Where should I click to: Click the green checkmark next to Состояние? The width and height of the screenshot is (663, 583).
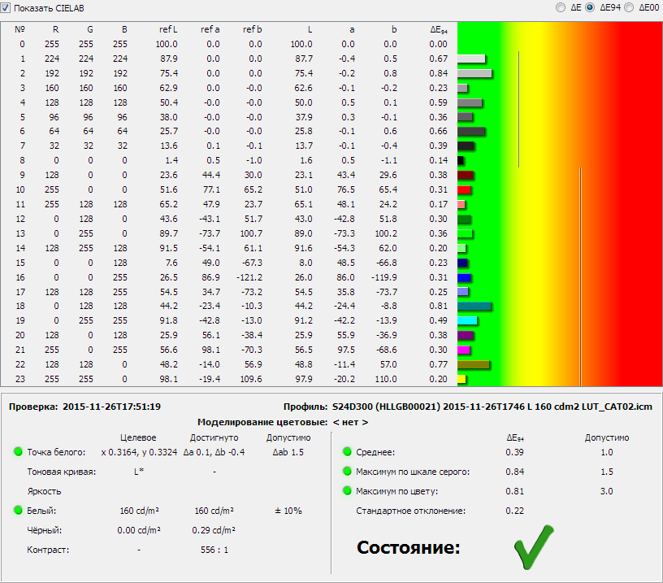(x=534, y=546)
